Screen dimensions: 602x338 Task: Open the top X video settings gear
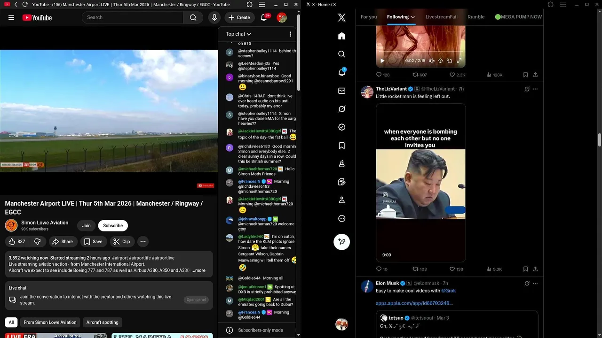tap(441, 61)
